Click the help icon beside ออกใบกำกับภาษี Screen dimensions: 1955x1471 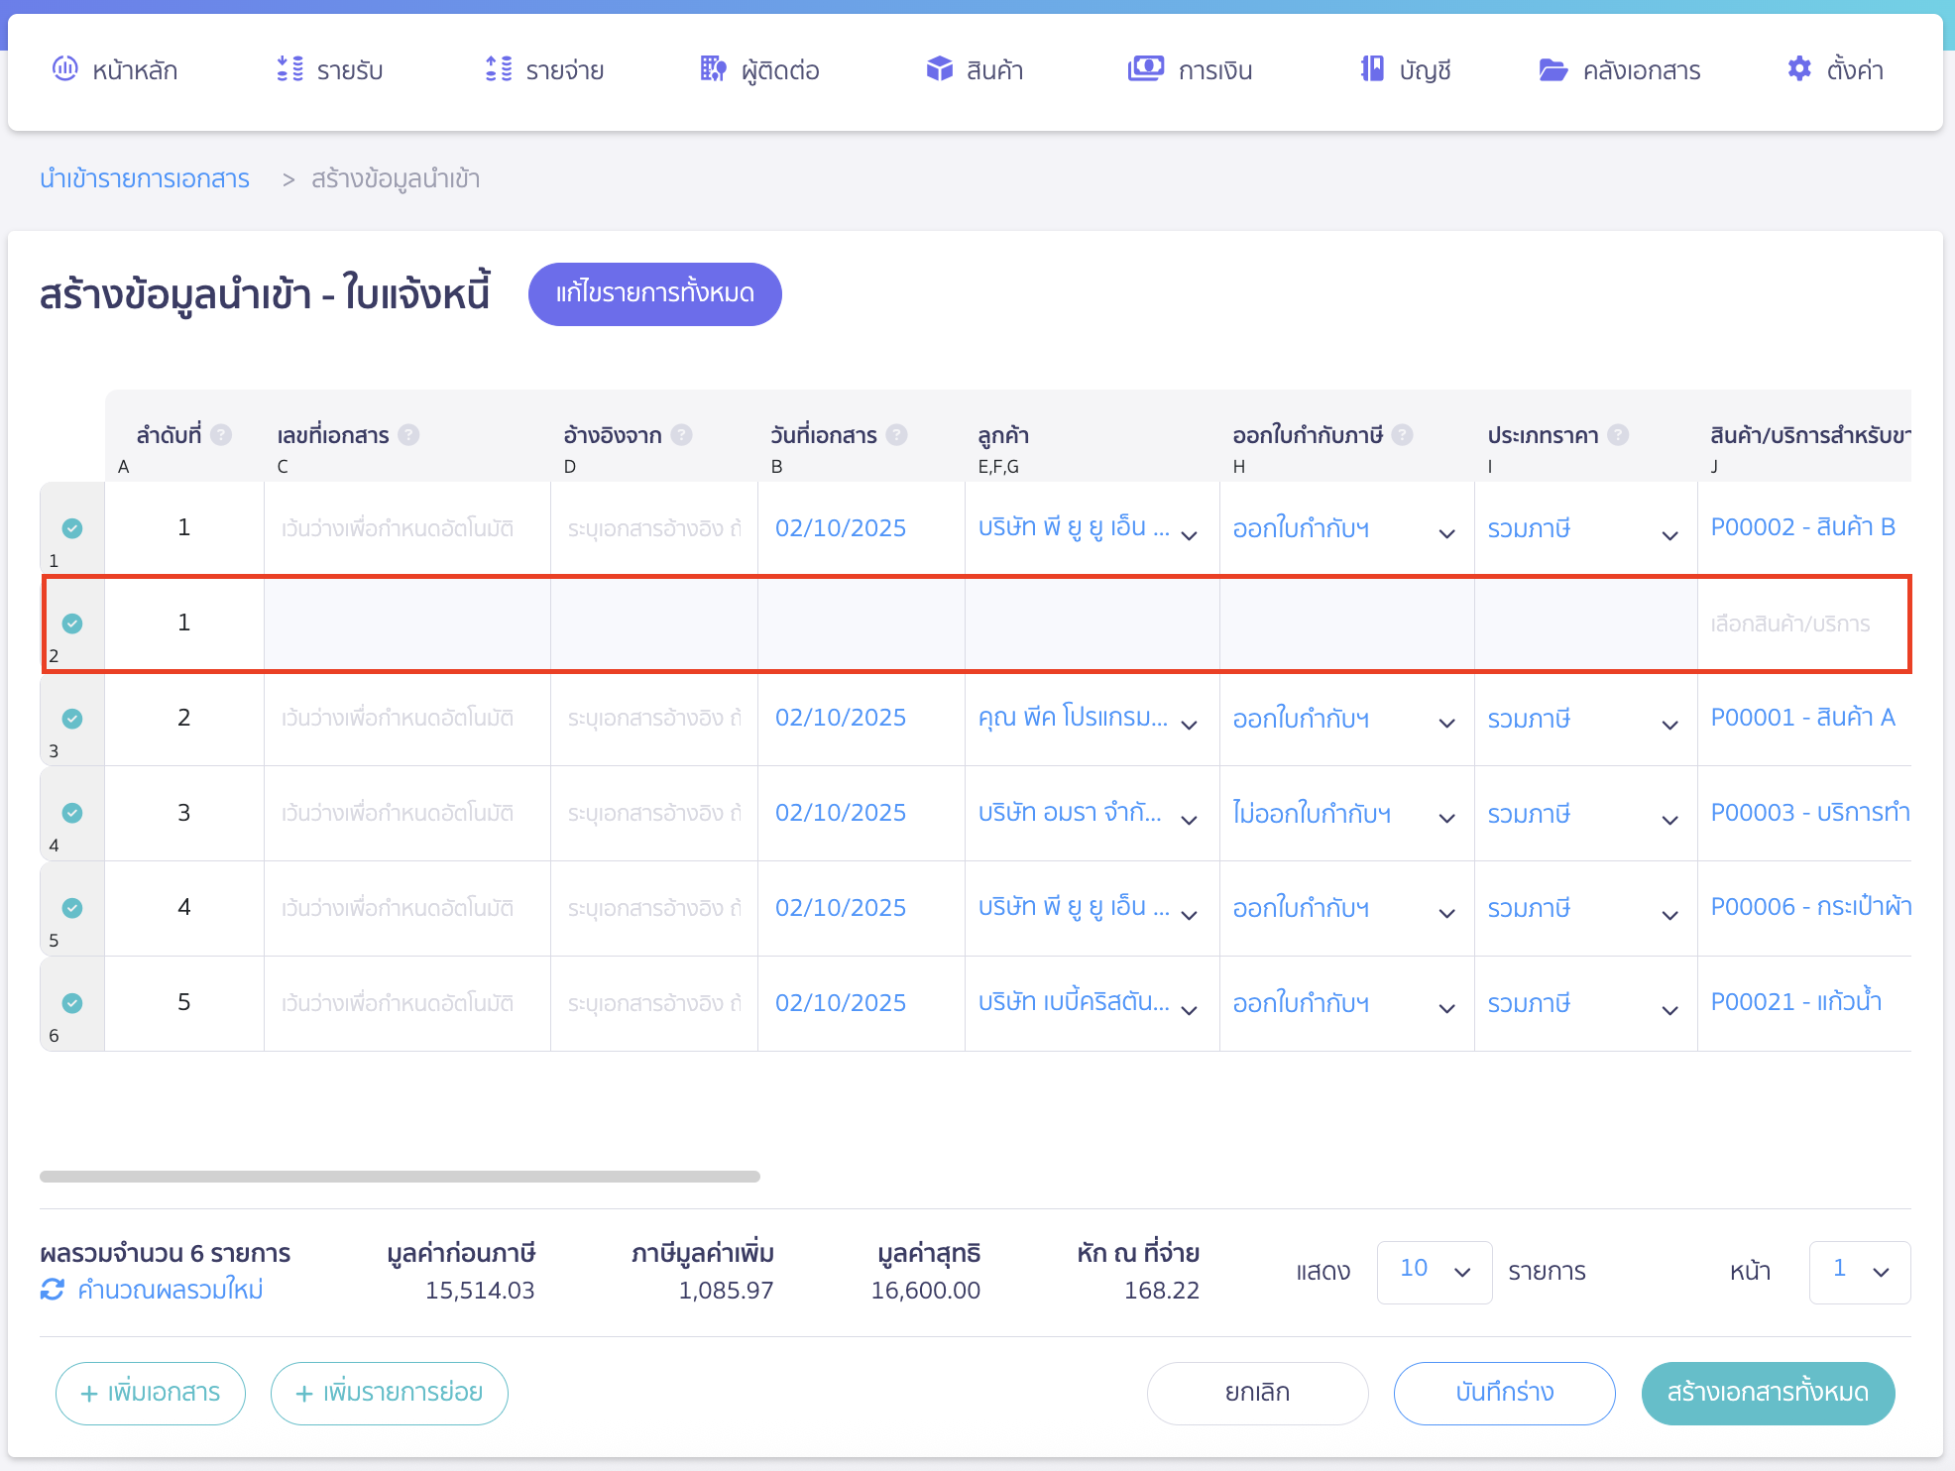pos(1402,435)
